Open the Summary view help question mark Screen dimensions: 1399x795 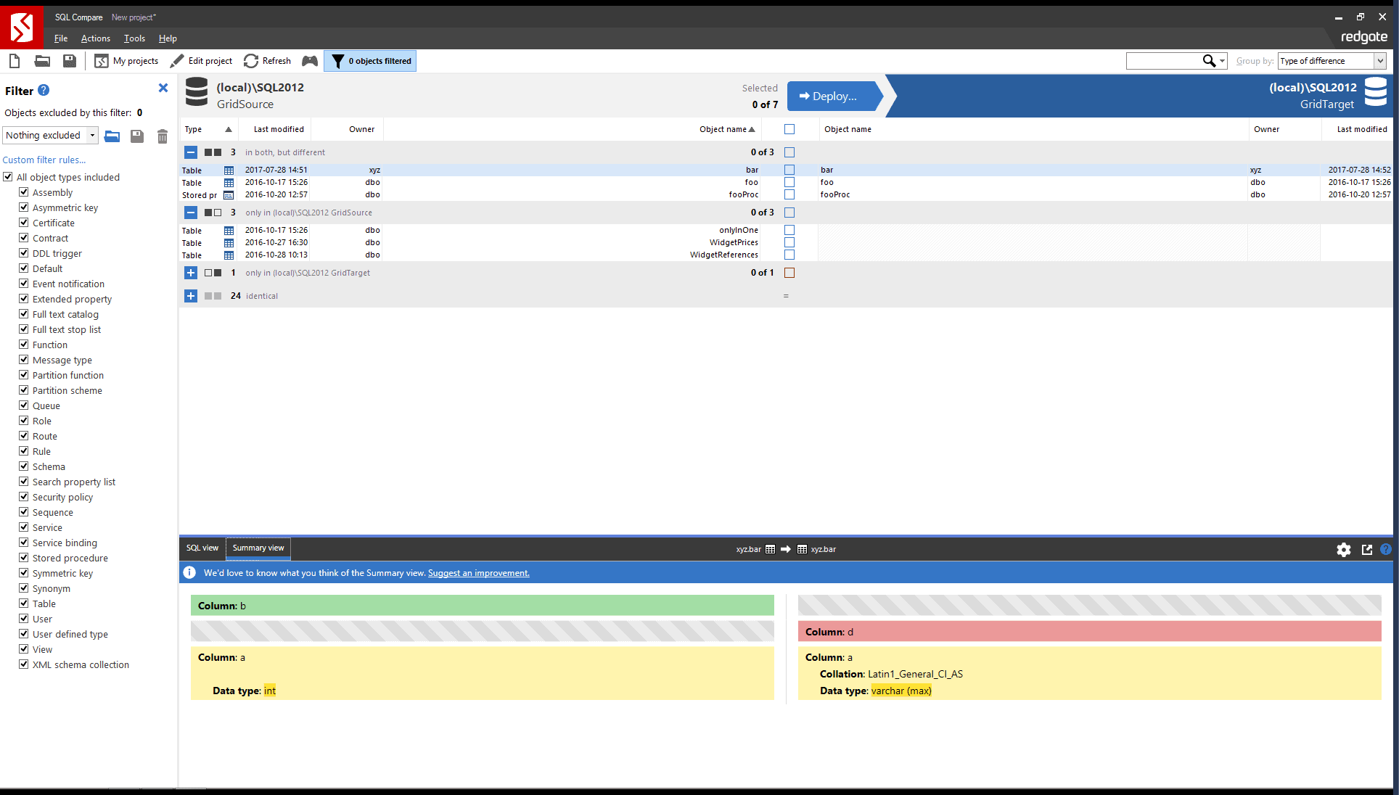(1387, 550)
